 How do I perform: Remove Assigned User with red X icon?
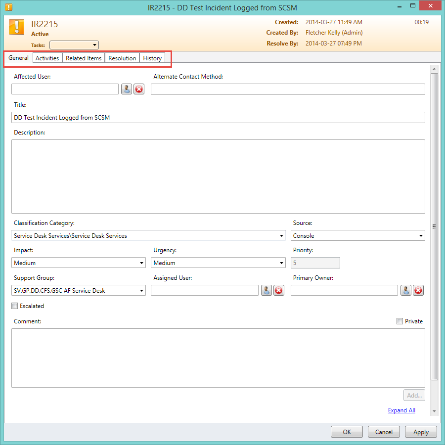tap(279, 290)
